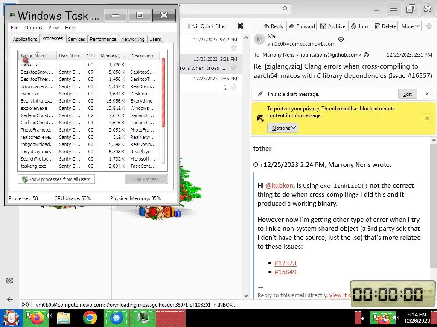Open Thunderbird settings gear icon

[9, 281]
